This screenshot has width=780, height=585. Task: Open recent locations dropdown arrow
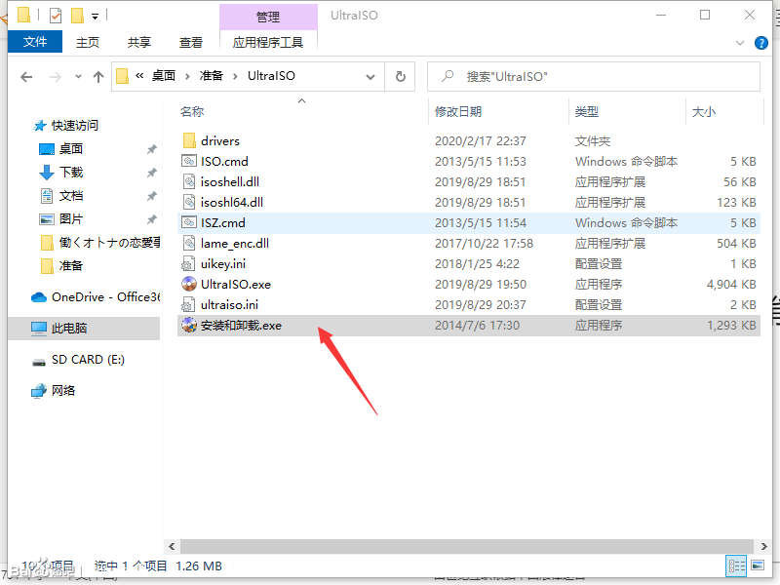(78, 77)
